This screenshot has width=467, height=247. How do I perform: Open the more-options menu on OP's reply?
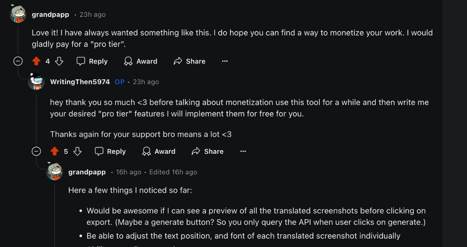pyautogui.click(x=243, y=151)
